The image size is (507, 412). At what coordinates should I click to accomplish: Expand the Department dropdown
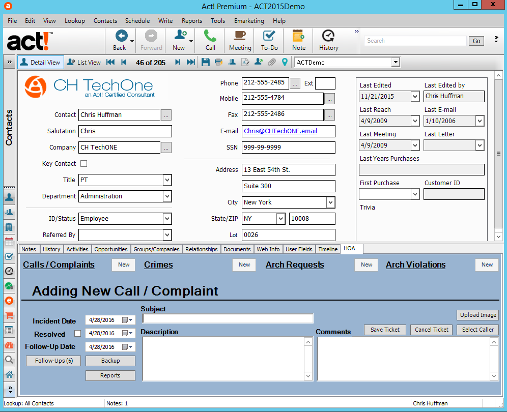[x=167, y=196]
